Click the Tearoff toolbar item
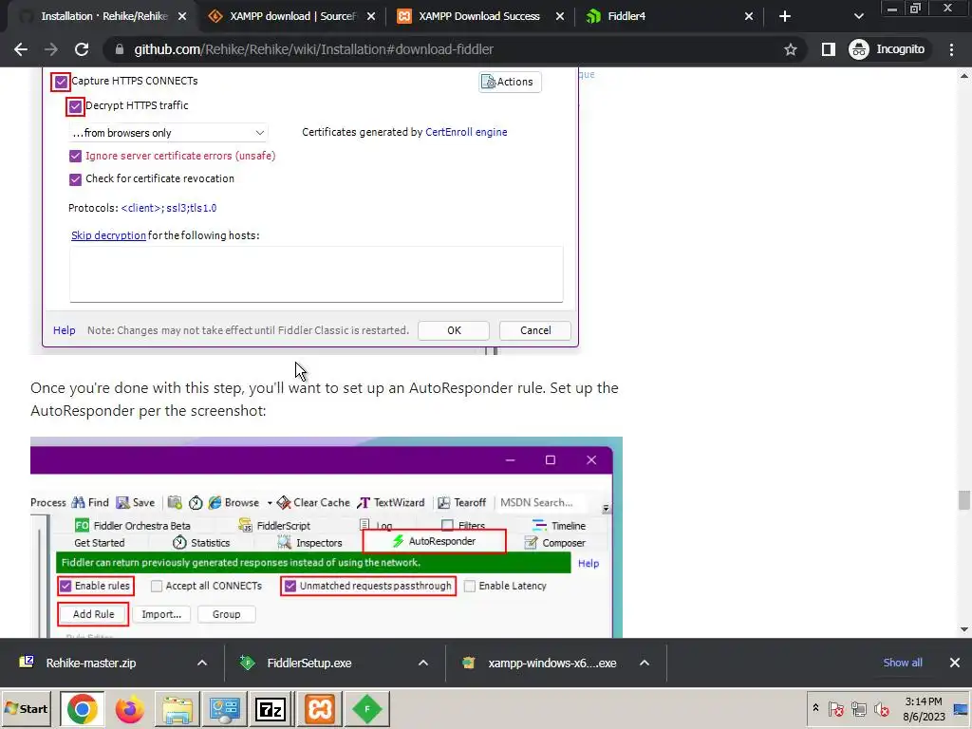Image resolution: width=972 pixels, height=729 pixels. click(462, 502)
